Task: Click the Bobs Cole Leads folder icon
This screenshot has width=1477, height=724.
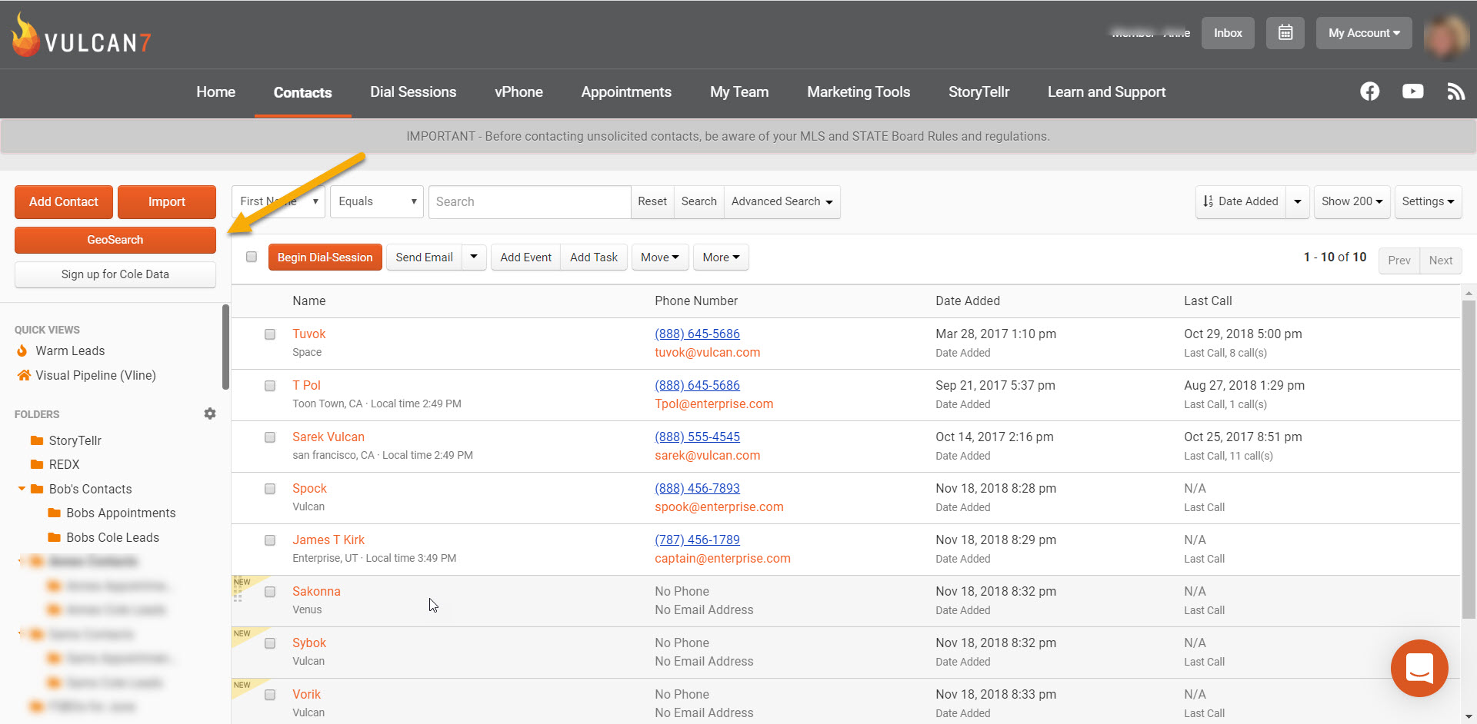Action: pyautogui.click(x=54, y=537)
